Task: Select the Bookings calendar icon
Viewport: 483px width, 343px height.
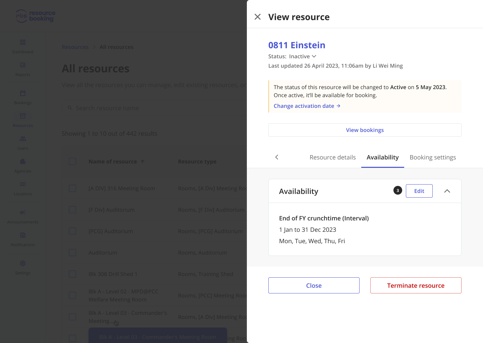Action: [x=22, y=93]
